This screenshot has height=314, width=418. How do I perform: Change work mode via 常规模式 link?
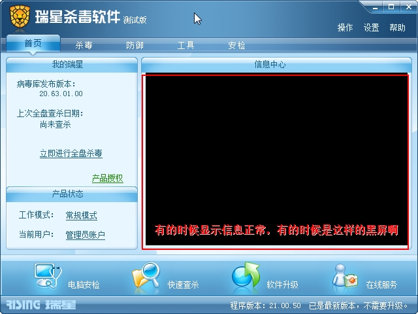click(x=81, y=215)
